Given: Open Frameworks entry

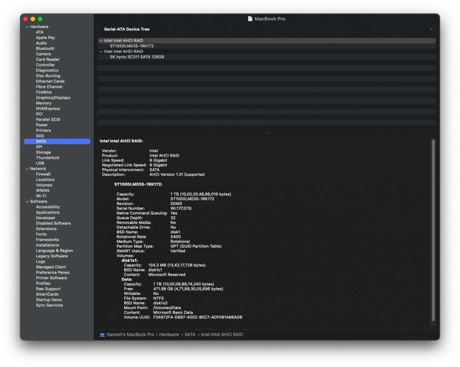Looking at the screenshot, I should pos(47,240).
